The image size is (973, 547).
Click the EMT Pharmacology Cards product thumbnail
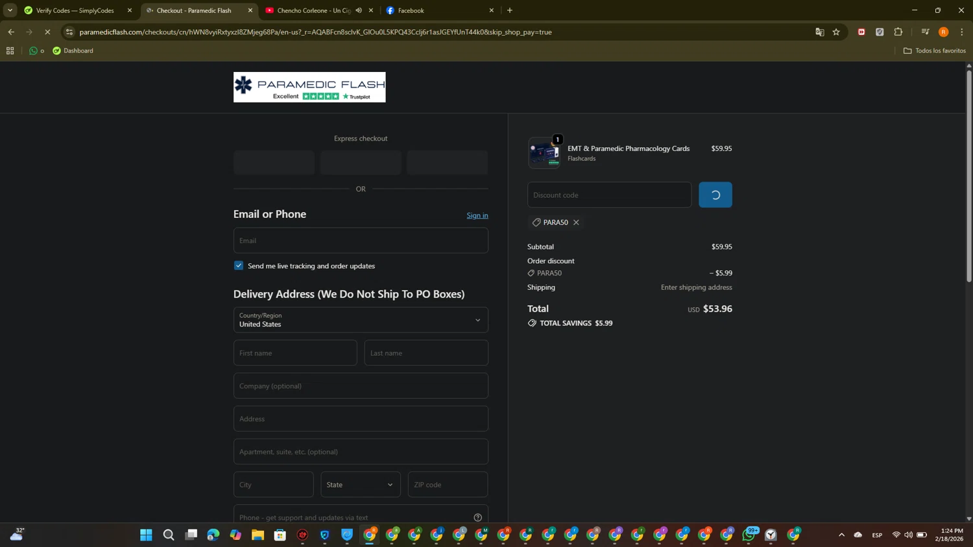coord(544,153)
